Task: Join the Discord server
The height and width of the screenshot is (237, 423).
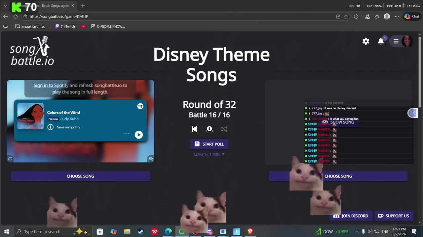Action: click(351, 216)
